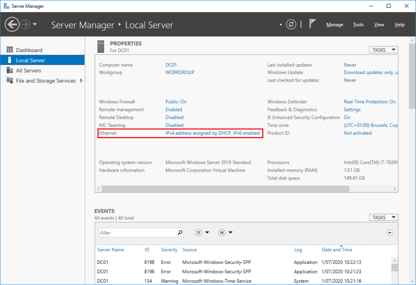Click the Dashboard grid icon
This screenshot has height=285, width=416.
pyautogui.click(x=10, y=50)
